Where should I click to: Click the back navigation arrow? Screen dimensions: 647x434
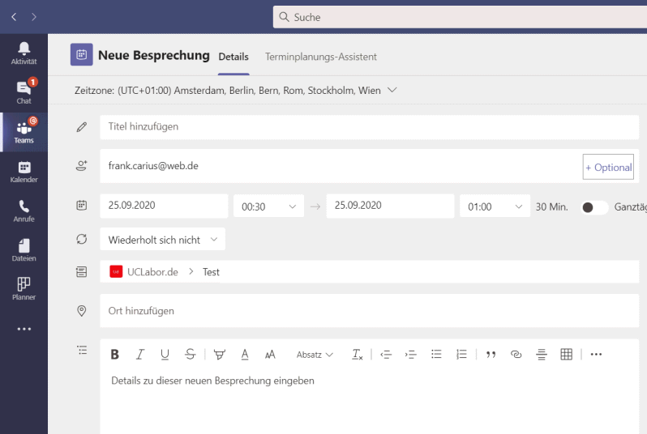[14, 16]
